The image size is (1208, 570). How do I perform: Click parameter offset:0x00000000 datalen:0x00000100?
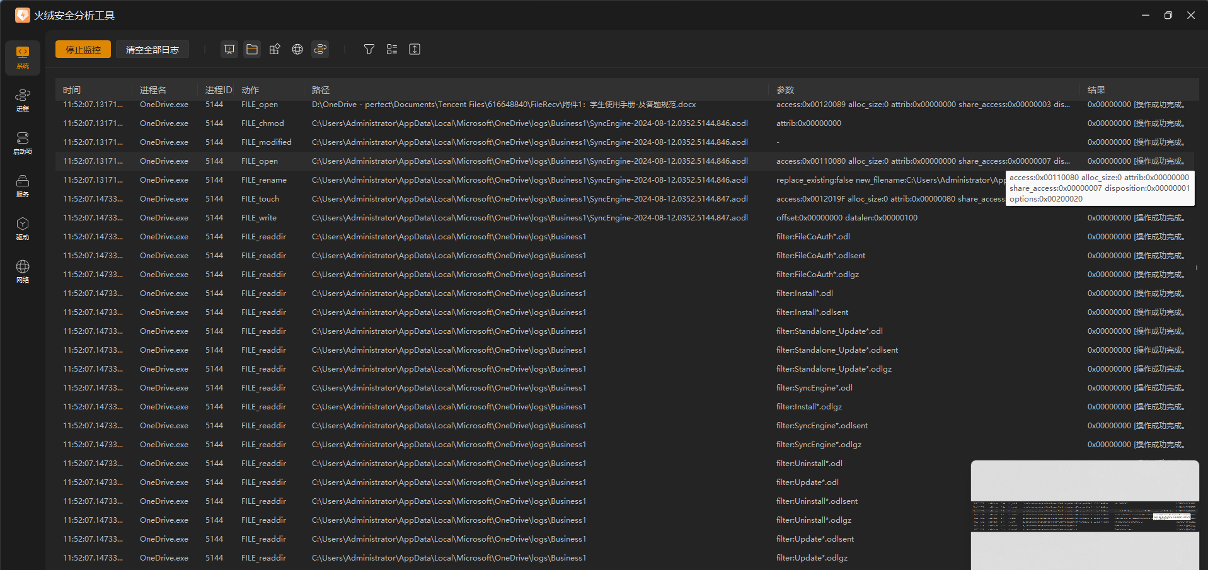coord(846,218)
